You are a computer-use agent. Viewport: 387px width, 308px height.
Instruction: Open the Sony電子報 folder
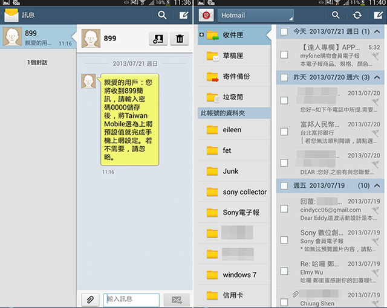[234, 213]
